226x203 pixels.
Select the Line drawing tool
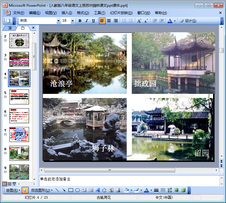[57, 190]
